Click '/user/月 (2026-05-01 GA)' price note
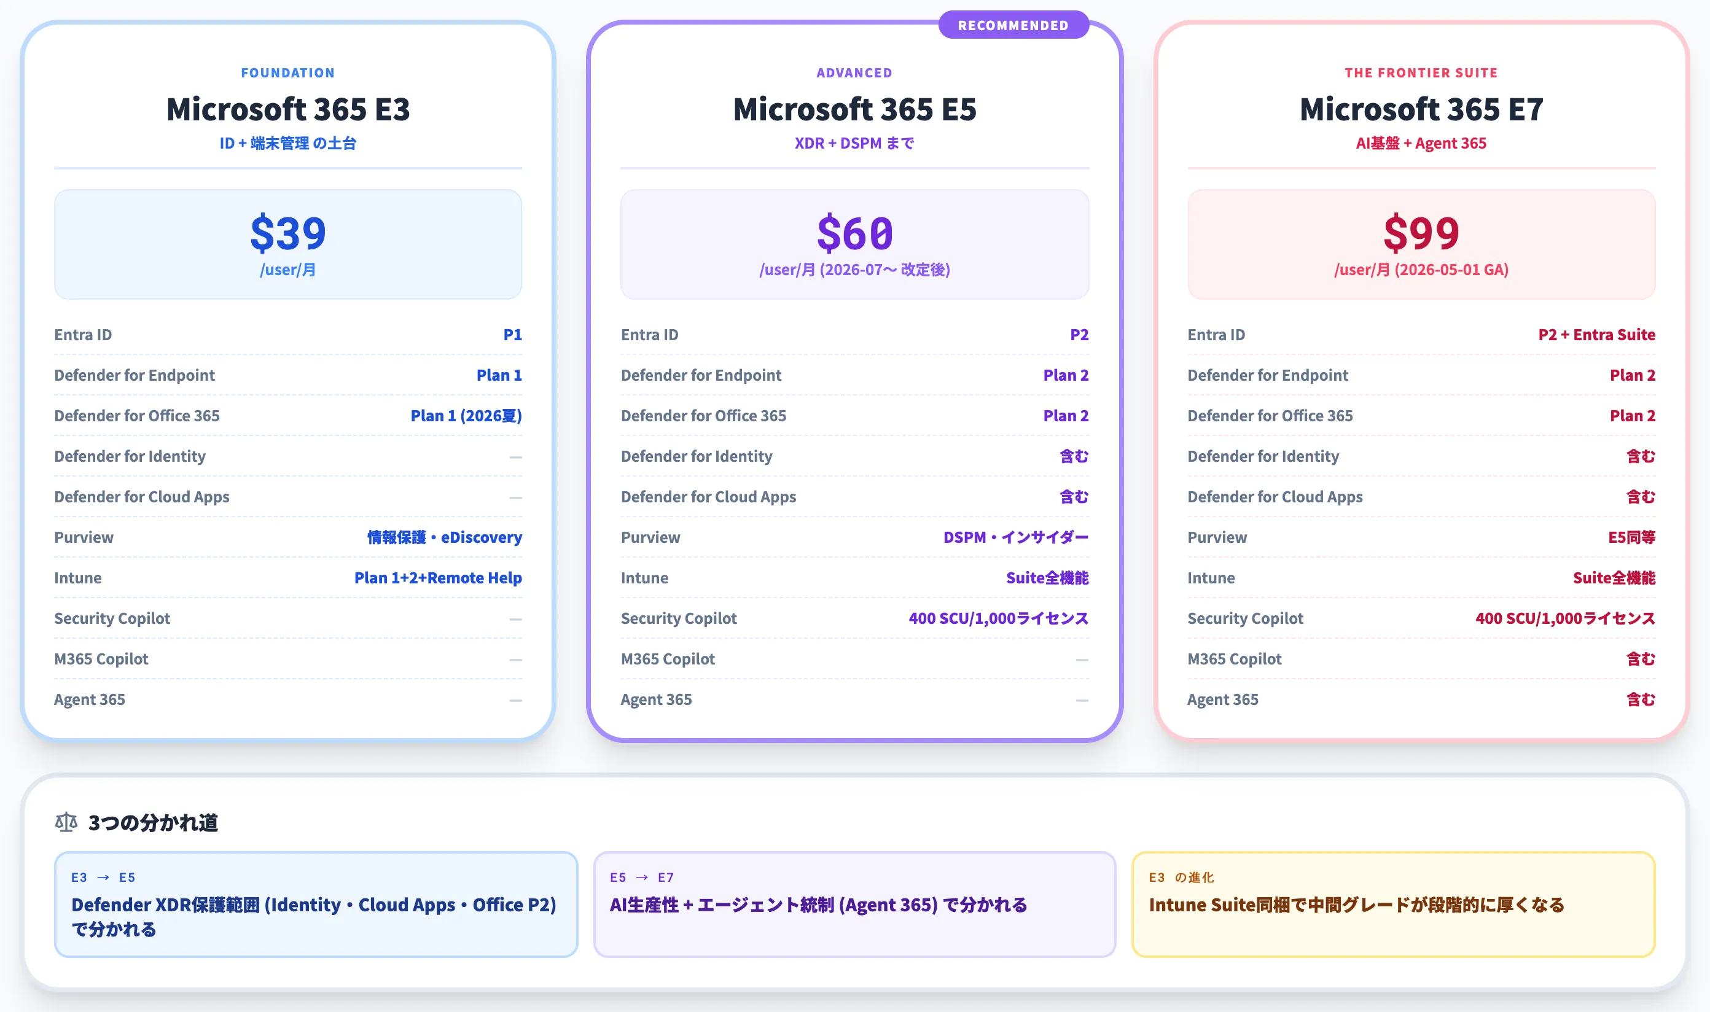This screenshot has width=1710, height=1012. tap(1421, 270)
